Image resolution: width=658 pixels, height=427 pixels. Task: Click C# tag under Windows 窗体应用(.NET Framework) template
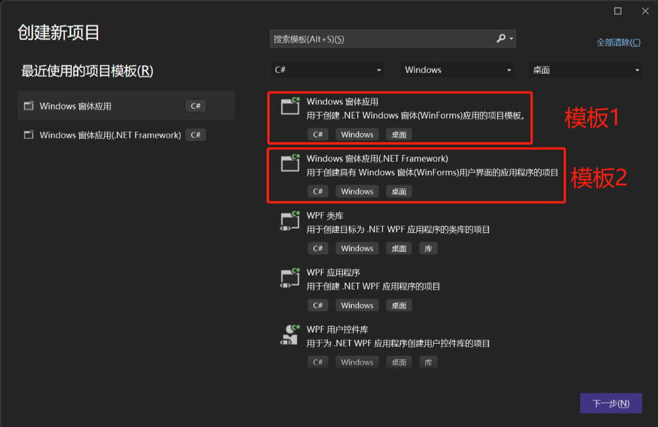(x=318, y=191)
